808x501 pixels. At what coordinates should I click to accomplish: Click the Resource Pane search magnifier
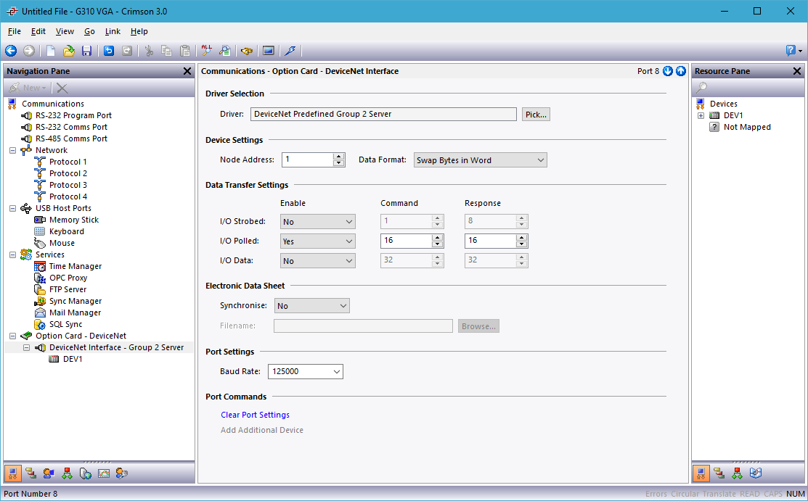(x=702, y=88)
